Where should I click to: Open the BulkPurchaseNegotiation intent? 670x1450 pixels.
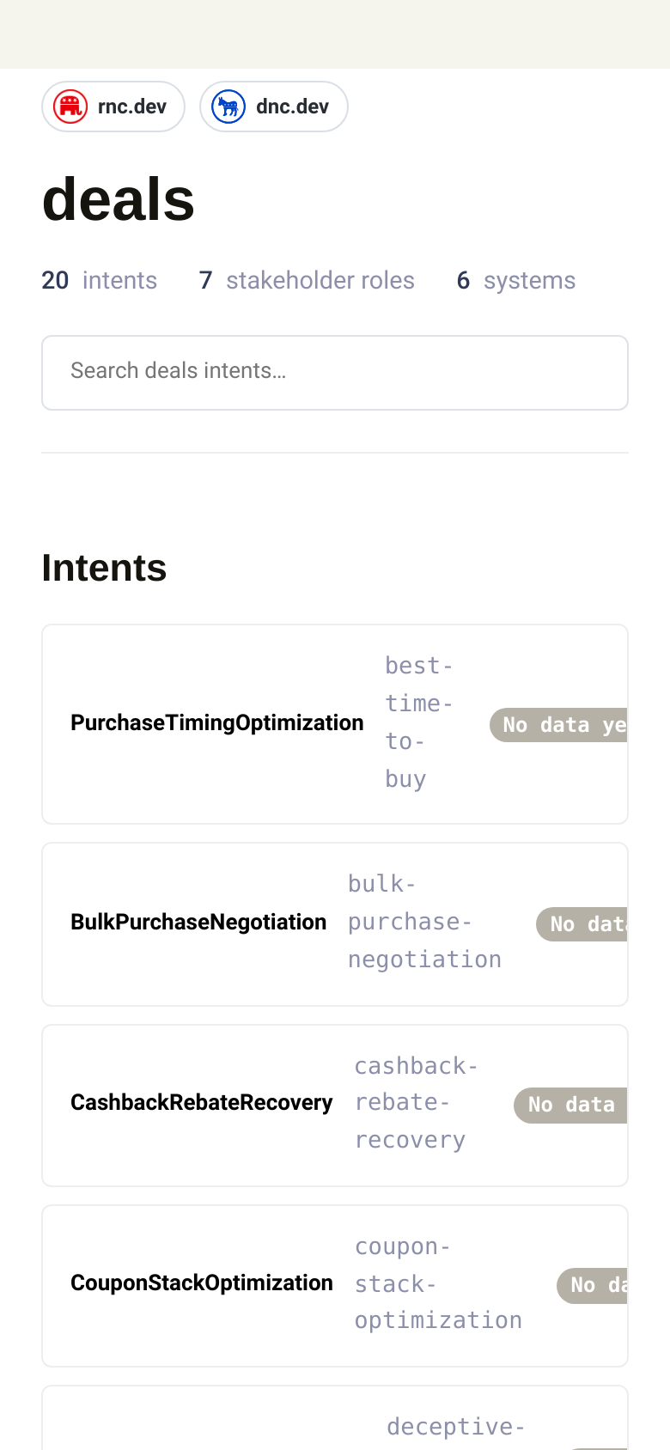[335, 924]
